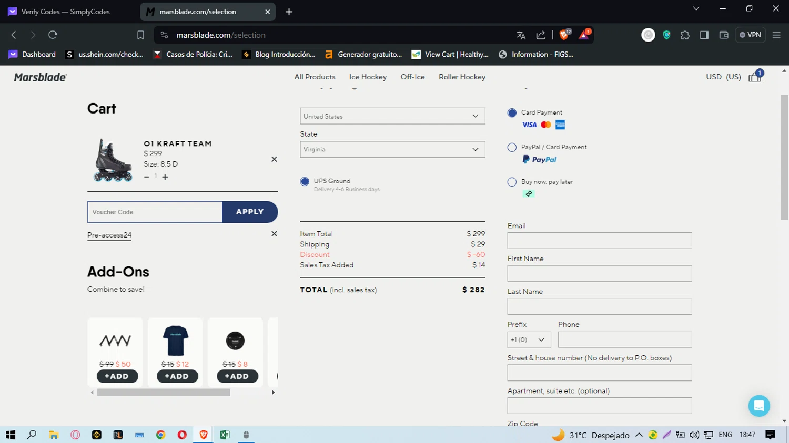Click the navy t-shirt add-on image
789x443 pixels.
pyautogui.click(x=176, y=341)
